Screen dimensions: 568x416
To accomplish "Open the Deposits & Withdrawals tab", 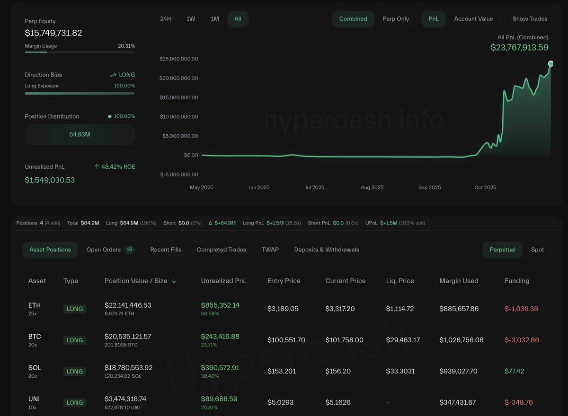I will click(x=327, y=250).
